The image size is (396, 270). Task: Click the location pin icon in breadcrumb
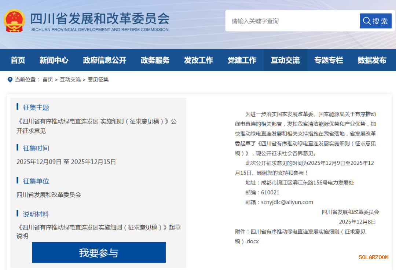click(x=10, y=80)
